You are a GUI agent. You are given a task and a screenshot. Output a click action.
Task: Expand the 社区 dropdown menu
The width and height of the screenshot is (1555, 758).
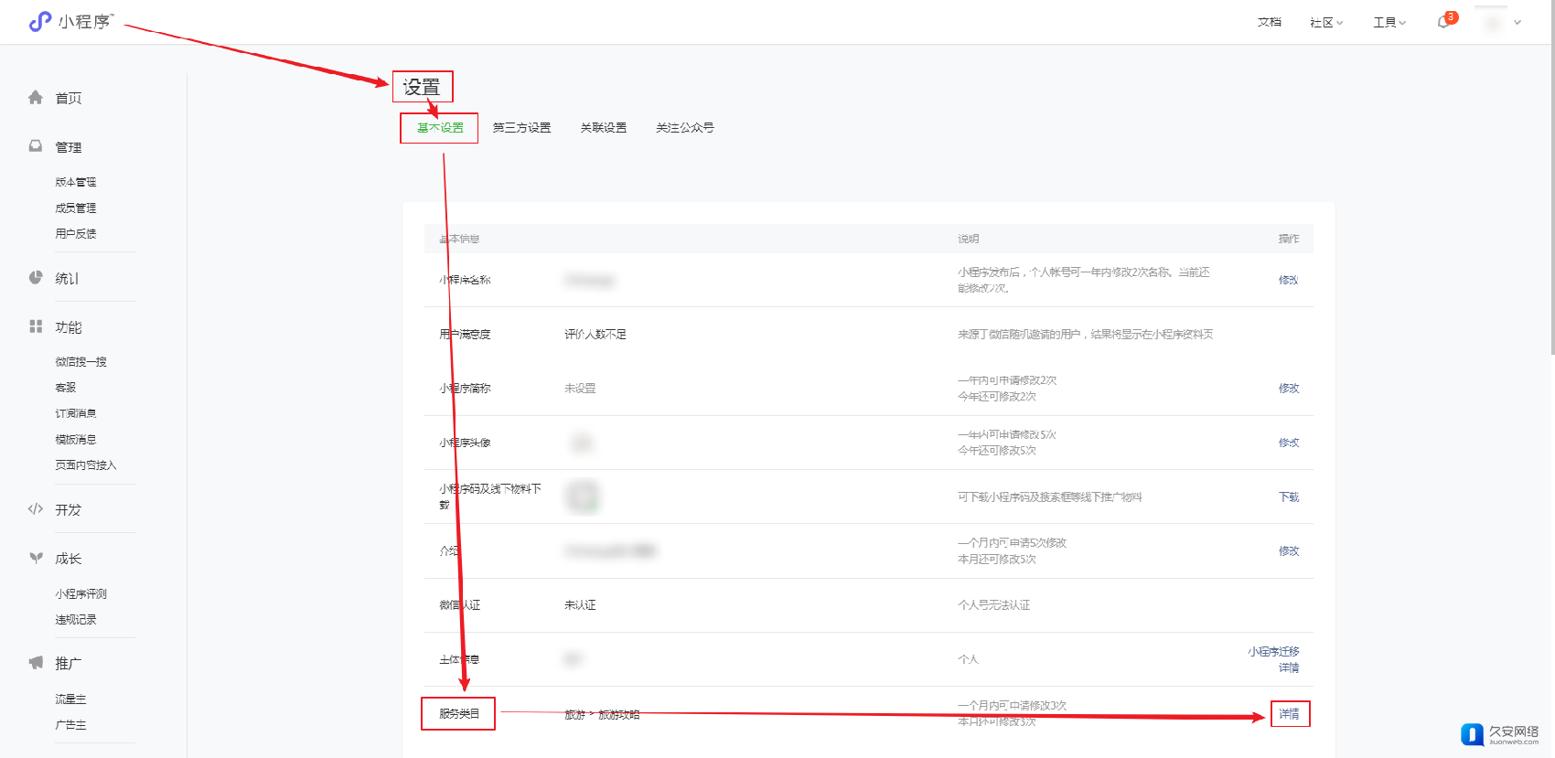1325,22
